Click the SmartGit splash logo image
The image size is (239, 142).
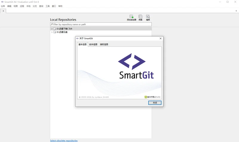[137, 66]
